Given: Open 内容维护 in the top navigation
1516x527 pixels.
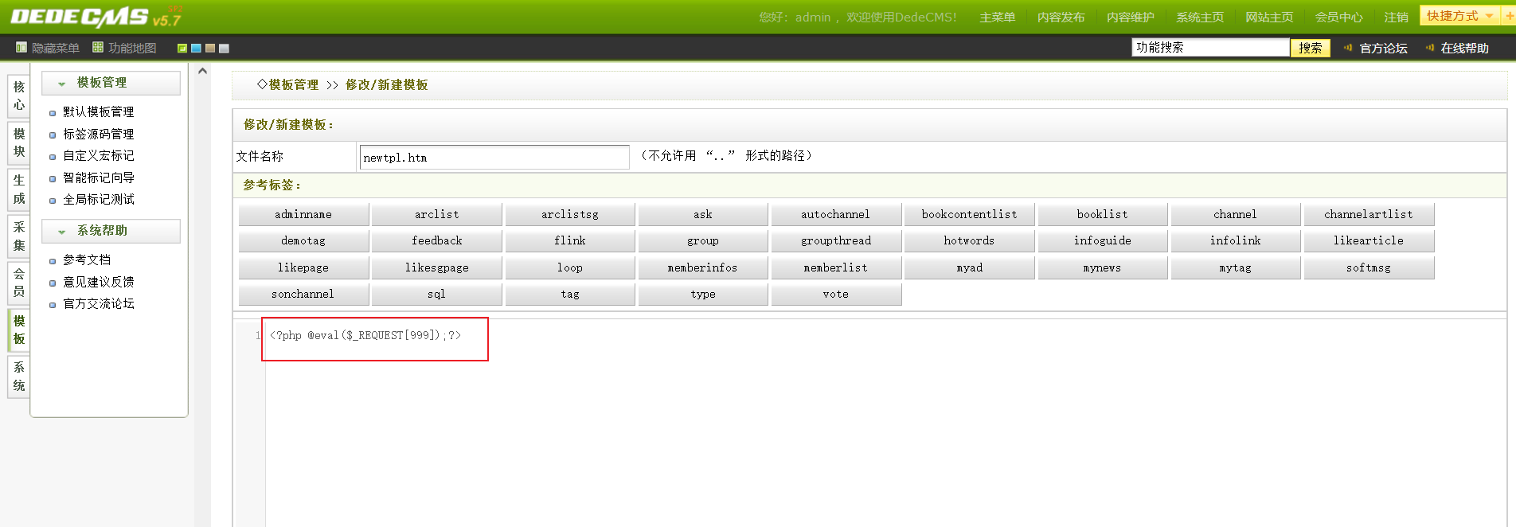Looking at the screenshot, I should [1130, 18].
